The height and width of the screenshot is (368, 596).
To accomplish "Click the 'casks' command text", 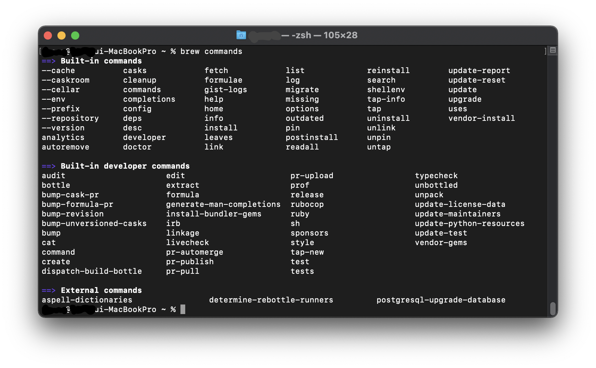I will (x=135, y=71).
